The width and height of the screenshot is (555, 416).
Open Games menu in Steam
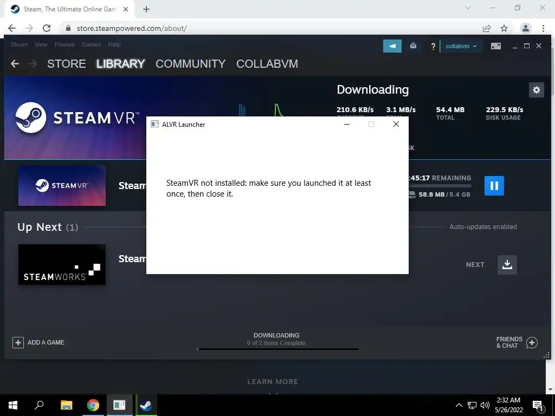(91, 44)
